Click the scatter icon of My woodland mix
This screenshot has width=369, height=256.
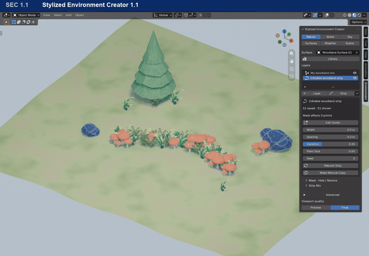(x=307, y=73)
